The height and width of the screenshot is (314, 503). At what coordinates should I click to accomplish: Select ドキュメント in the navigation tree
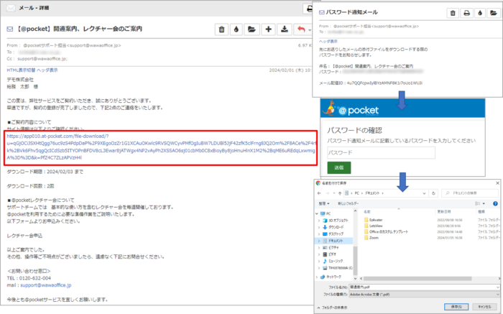click(x=336, y=241)
